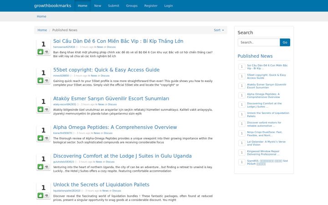Viewport: 328px width, 205px height.
Task: Downvote the Lodge J Suites Gulu post
Action: tap(46, 167)
